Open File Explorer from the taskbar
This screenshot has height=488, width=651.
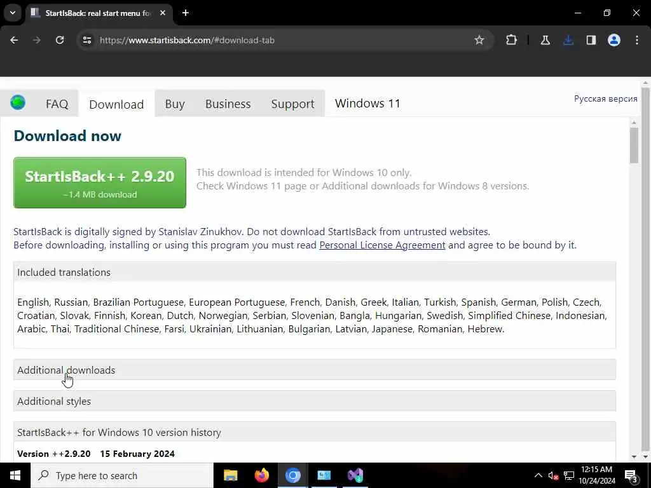coord(230,475)
